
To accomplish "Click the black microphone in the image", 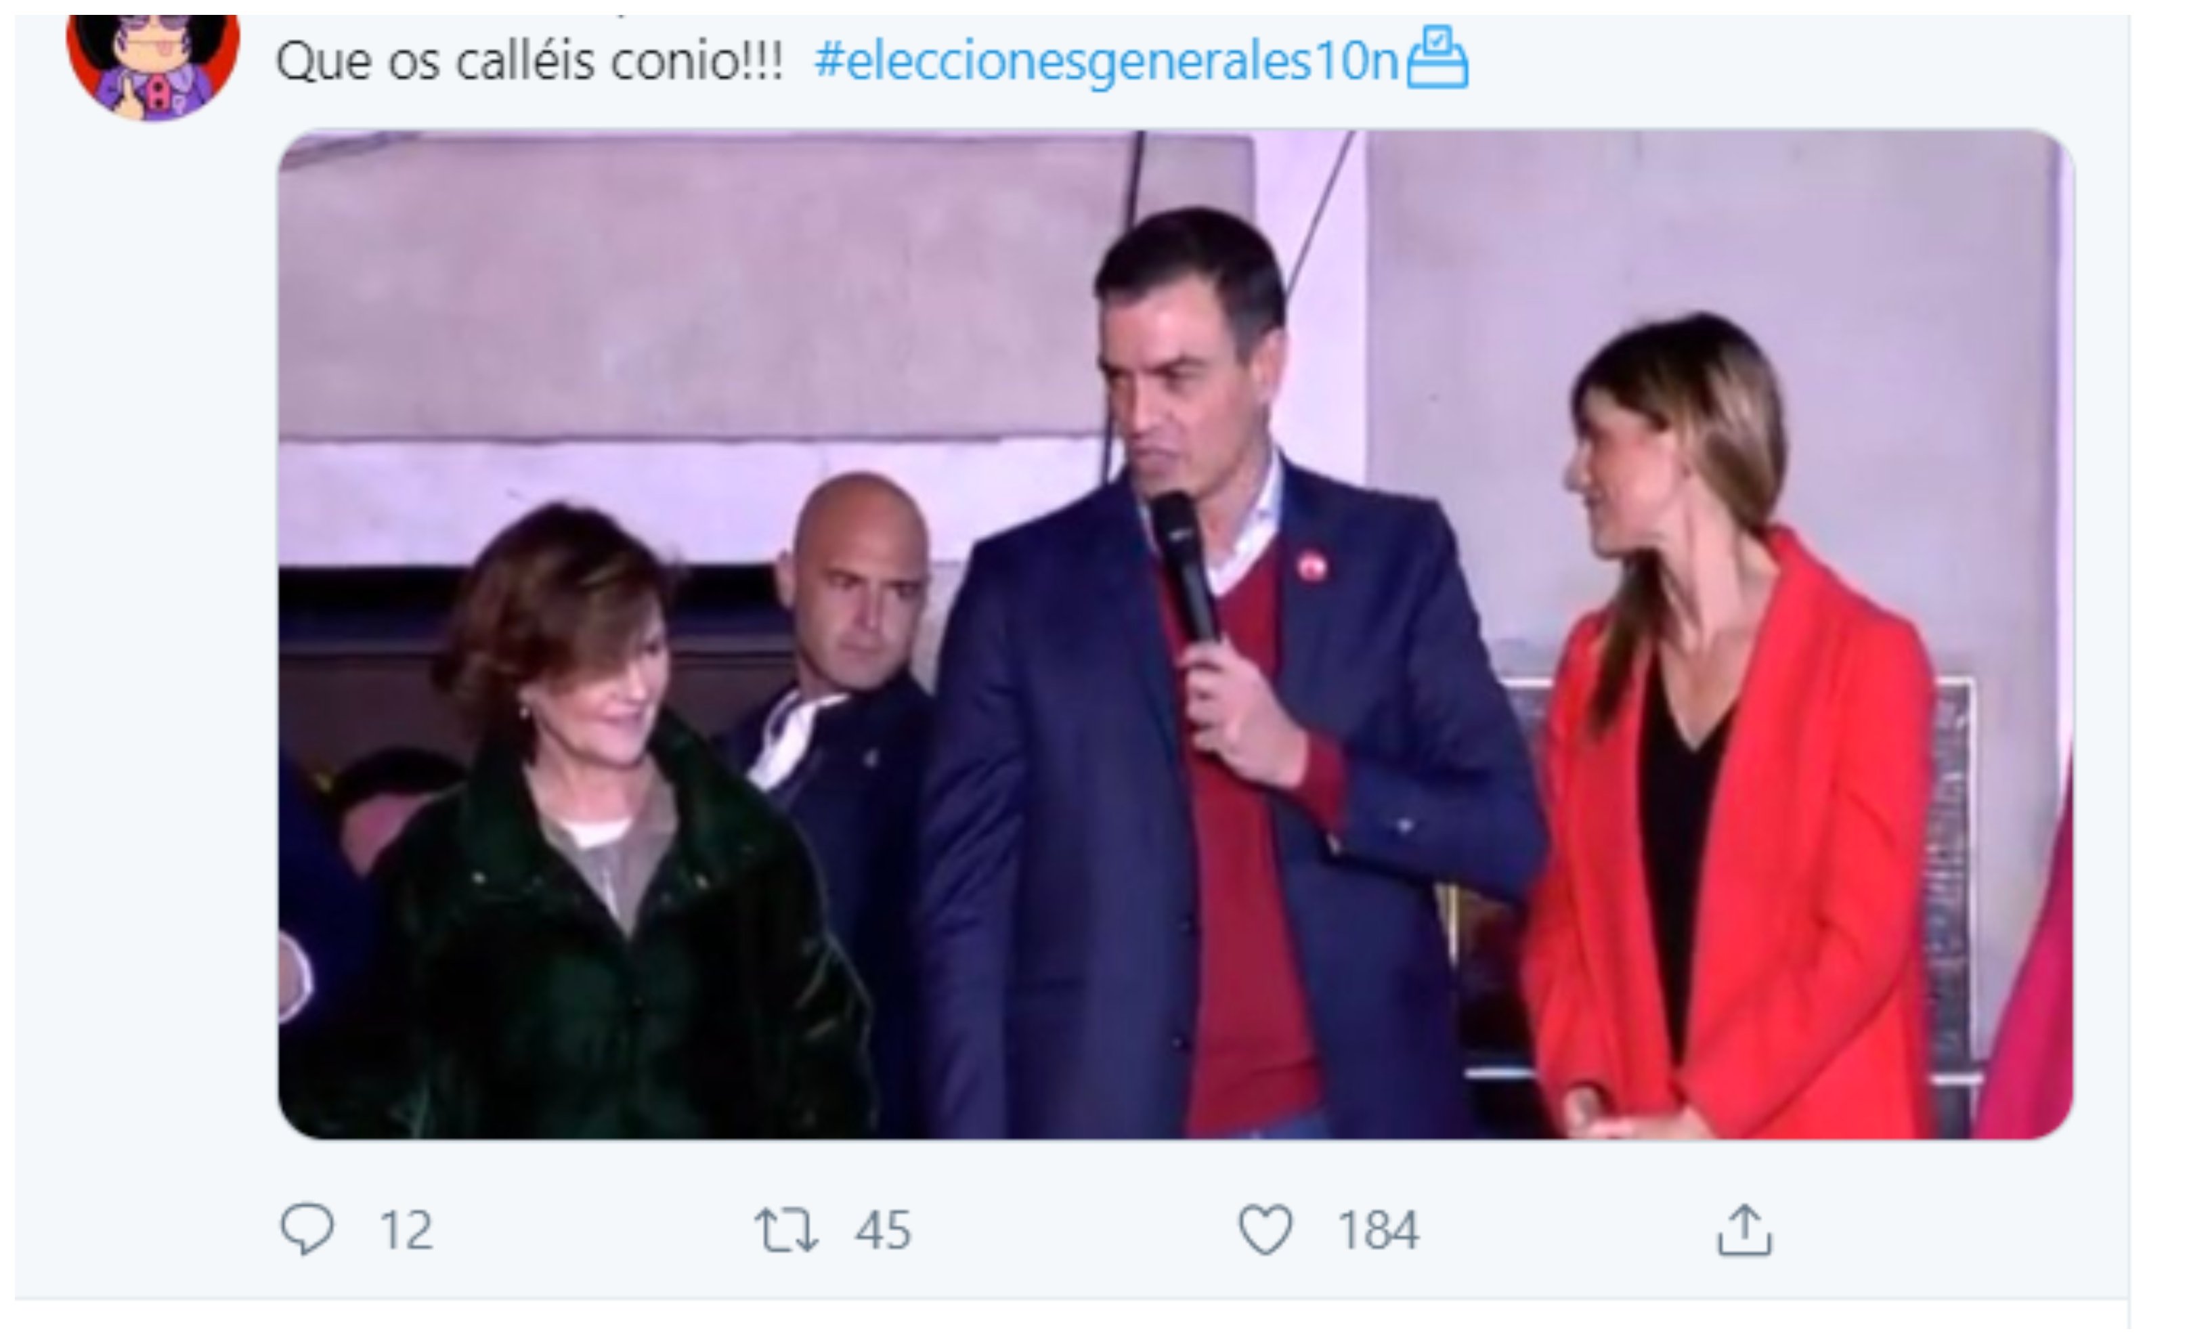I will pyautogui.click(x=1185, y=567).
